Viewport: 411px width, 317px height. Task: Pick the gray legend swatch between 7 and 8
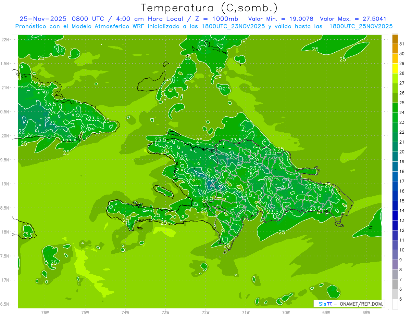pos(395,275)
